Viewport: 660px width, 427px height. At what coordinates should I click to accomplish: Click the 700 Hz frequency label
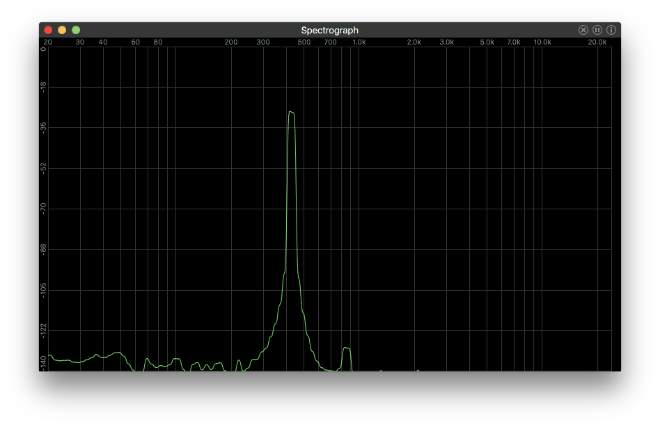(331, 42)
